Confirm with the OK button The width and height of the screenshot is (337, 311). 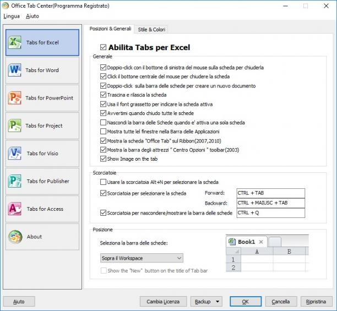[246, 302]
